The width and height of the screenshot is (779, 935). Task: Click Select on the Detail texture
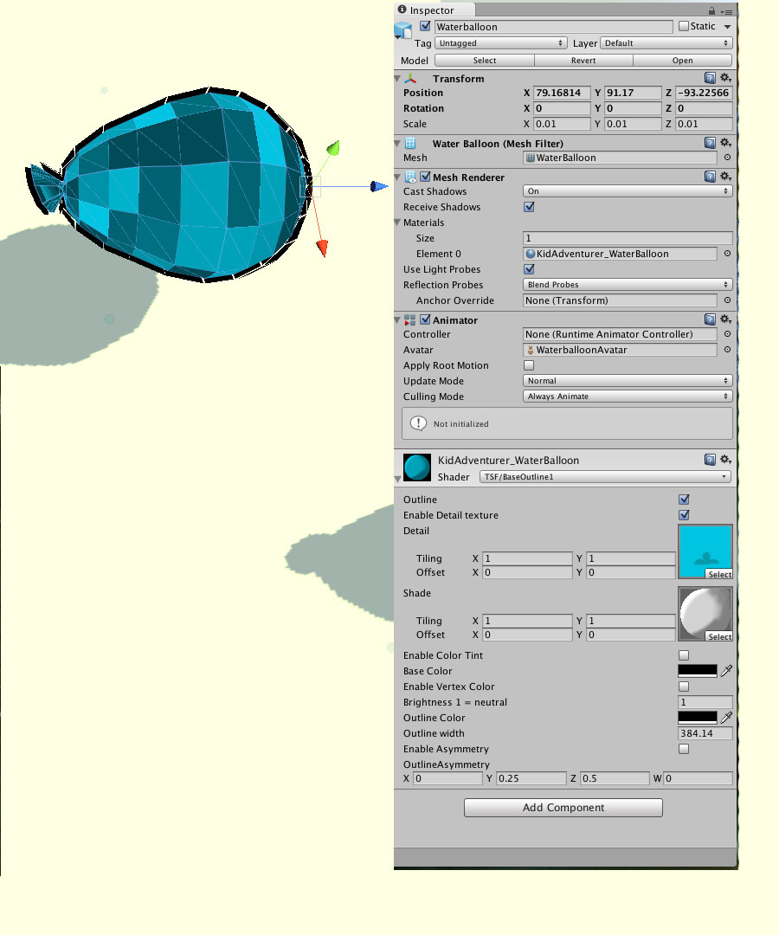tap(719, 574)
